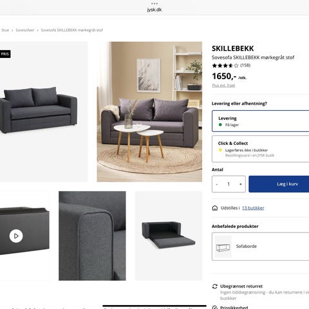Open the folded-out sofa bed thumbnail
The image size is (309, 309).
pyautogui.click(x=169, y=236)
